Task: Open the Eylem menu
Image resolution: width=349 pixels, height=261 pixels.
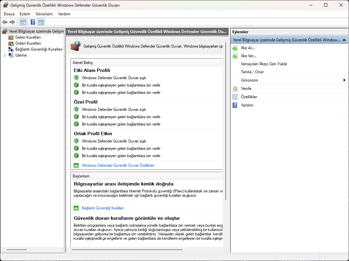Action: (25, 14)
